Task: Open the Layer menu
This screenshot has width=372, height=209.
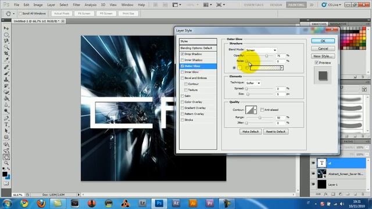Action: pyautogui.click(x=51, y=5)
